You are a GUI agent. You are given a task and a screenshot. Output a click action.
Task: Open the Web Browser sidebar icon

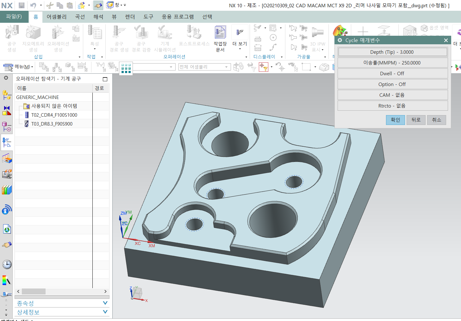coord(7,229)
